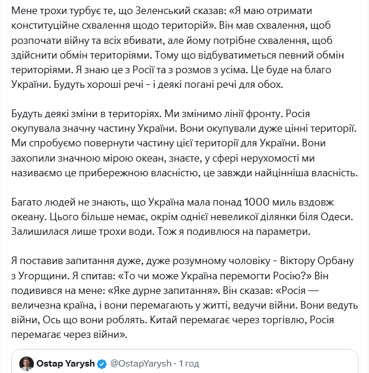
Task: Open Ostap Yarysh's profile avatar
Action: pyautogui.click(x=26, y=364)
